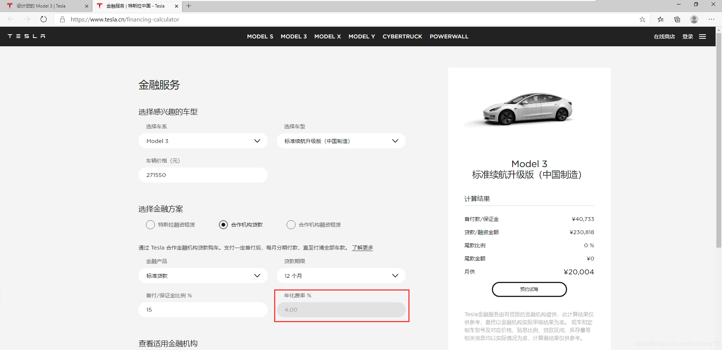Image resolution: width=722 pixels, height=350 pixels.
Task: Close the 金融服务 tab
Action: 176,6
